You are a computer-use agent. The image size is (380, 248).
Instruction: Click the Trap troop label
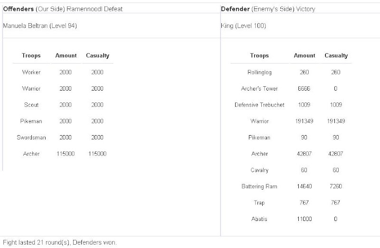click(x=259, y=203)
